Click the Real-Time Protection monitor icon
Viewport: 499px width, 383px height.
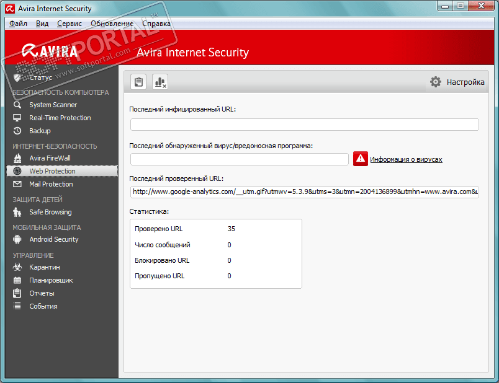[x=17, y=118]
